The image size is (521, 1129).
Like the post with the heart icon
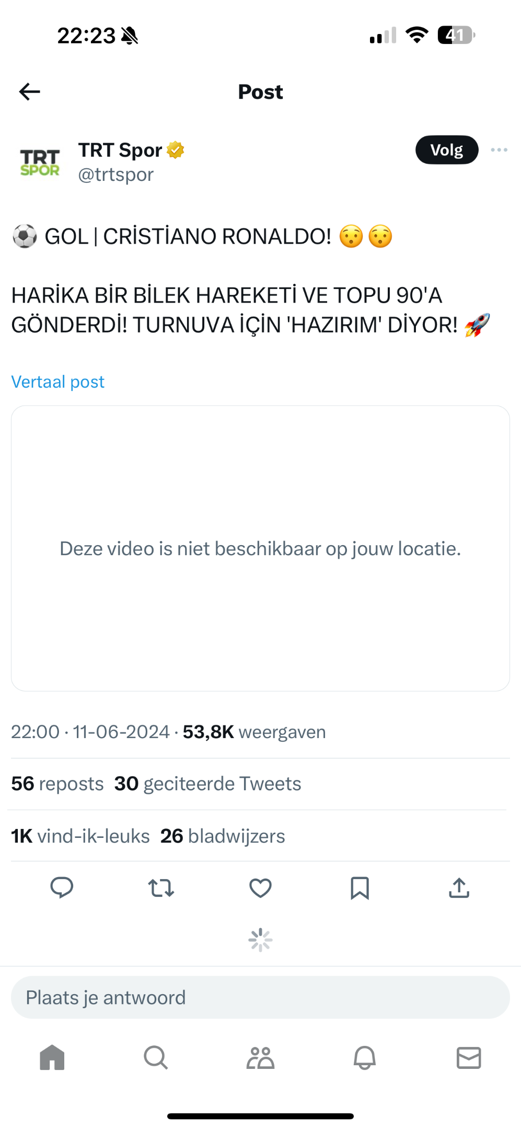click(260, 888)
